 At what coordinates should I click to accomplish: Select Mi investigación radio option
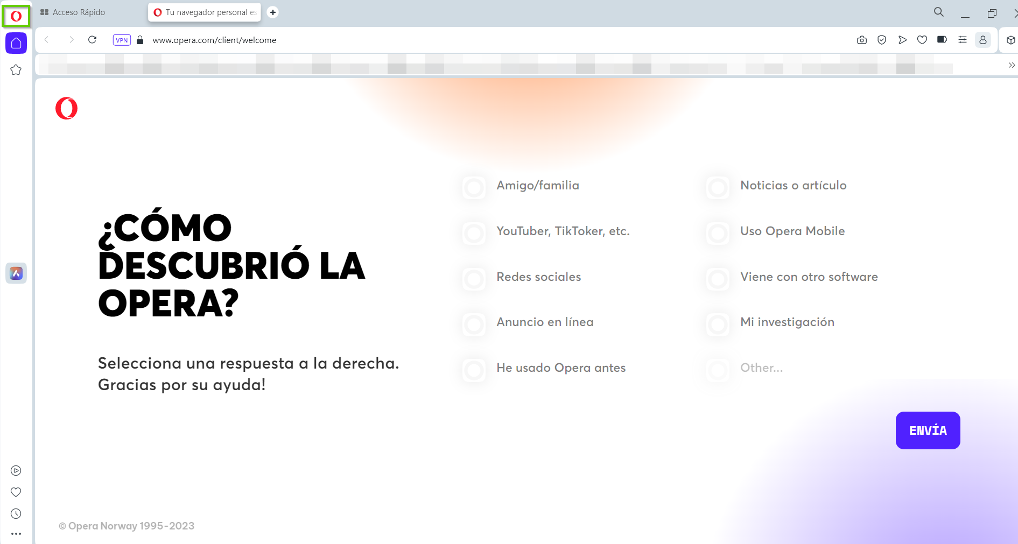[x=718, y=324]
